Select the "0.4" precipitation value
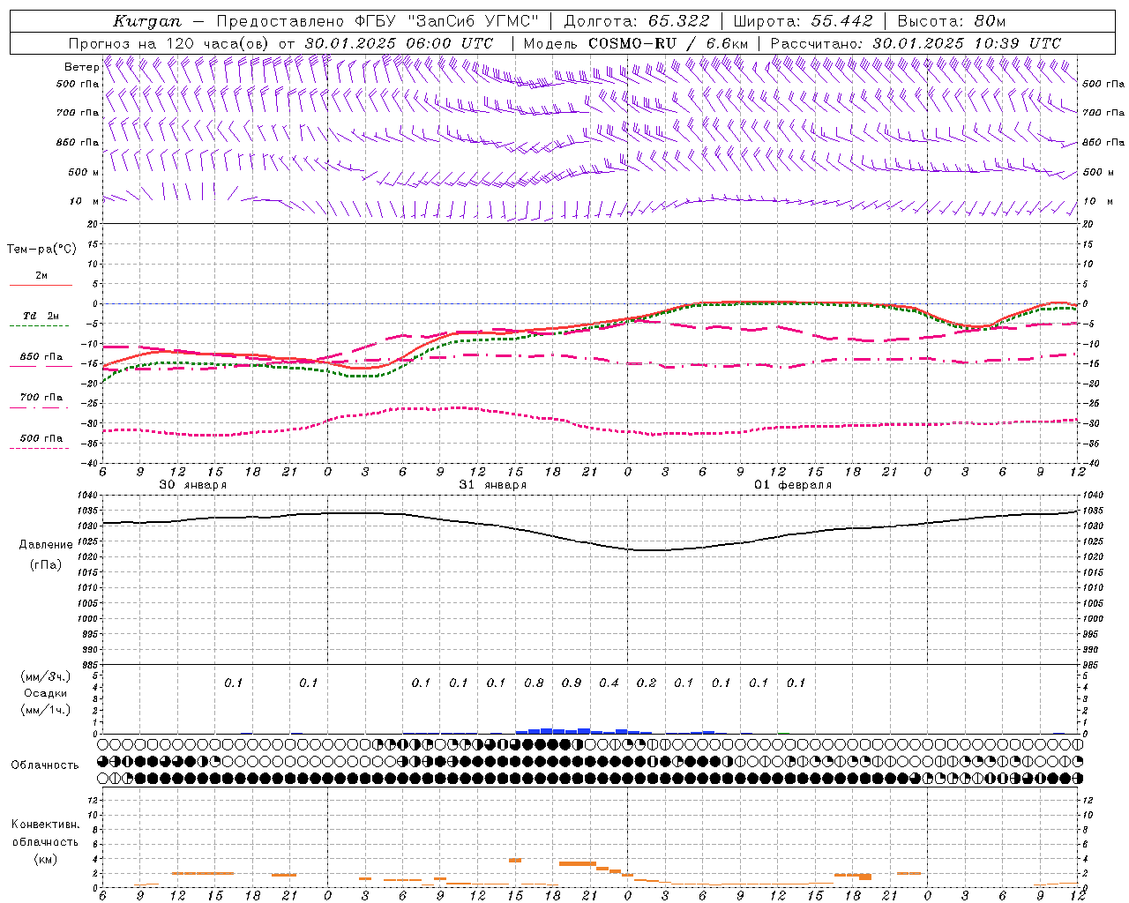The image size is (1129, 903). tap(609, 683)
